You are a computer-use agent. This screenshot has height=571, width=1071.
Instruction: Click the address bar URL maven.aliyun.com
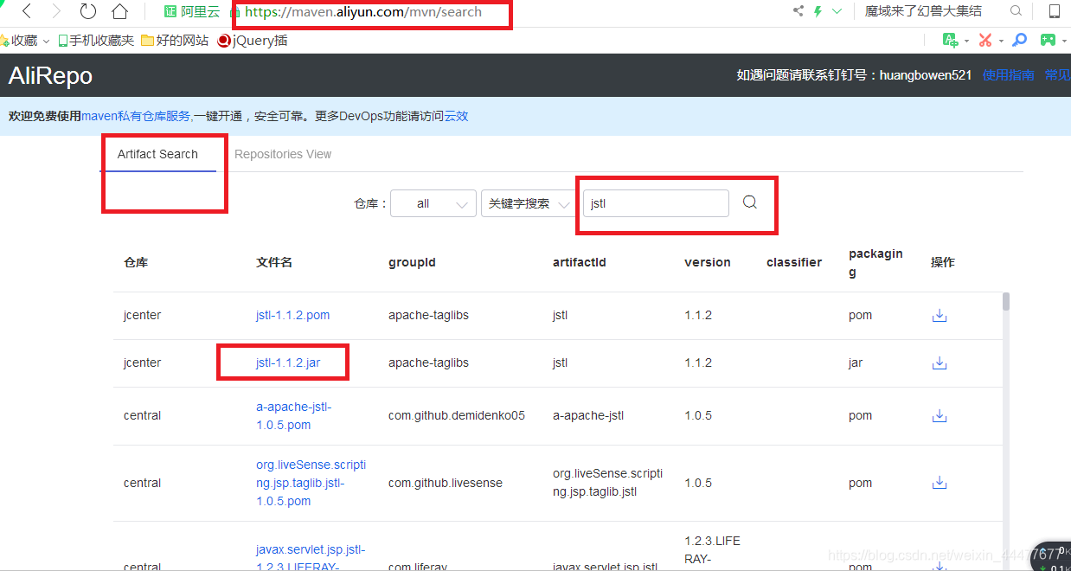(x=363, y=12)
